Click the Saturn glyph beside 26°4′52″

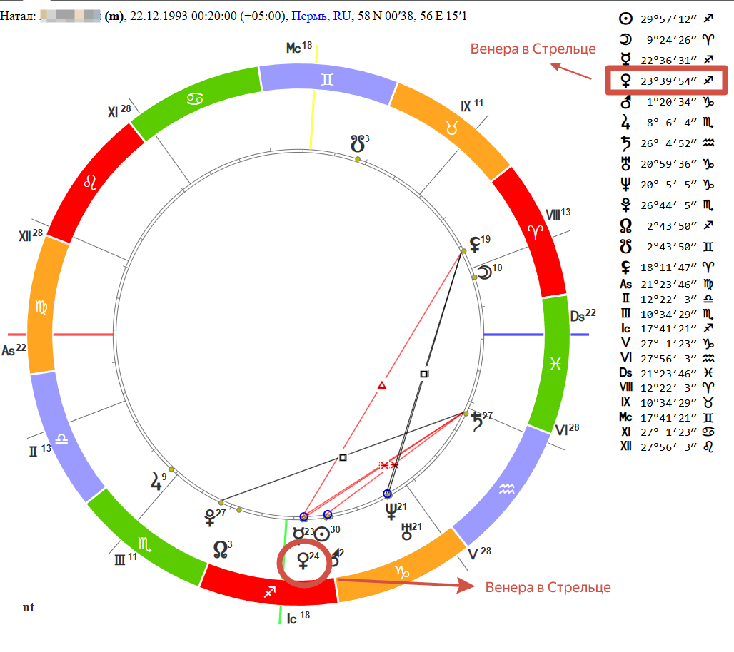pos(625,143)
